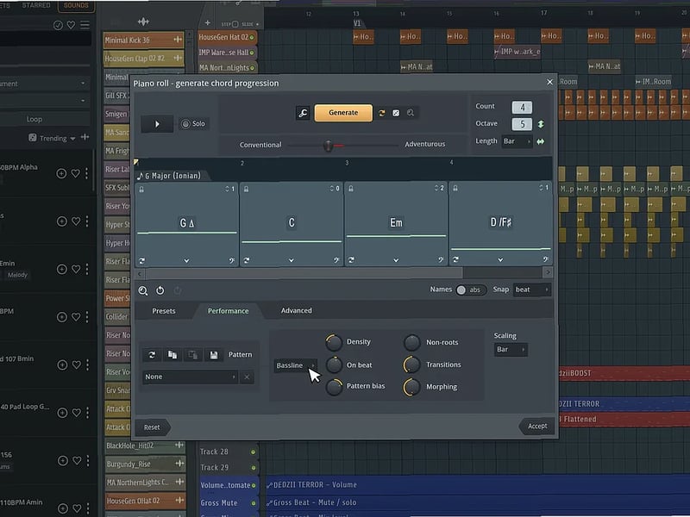The image size is (690, 517).
Task: Click the Generate button
Action: coord(345,112)
